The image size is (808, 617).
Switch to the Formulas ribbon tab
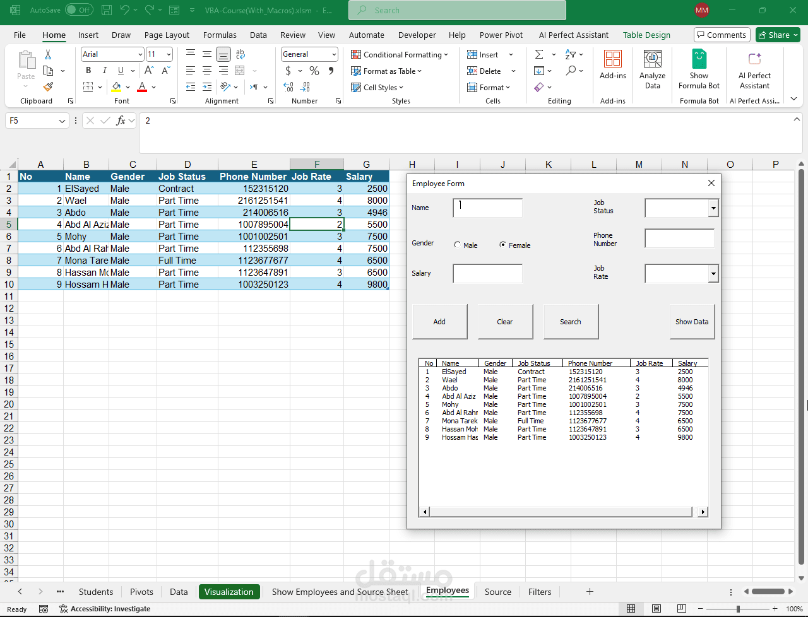pos(220,35)
